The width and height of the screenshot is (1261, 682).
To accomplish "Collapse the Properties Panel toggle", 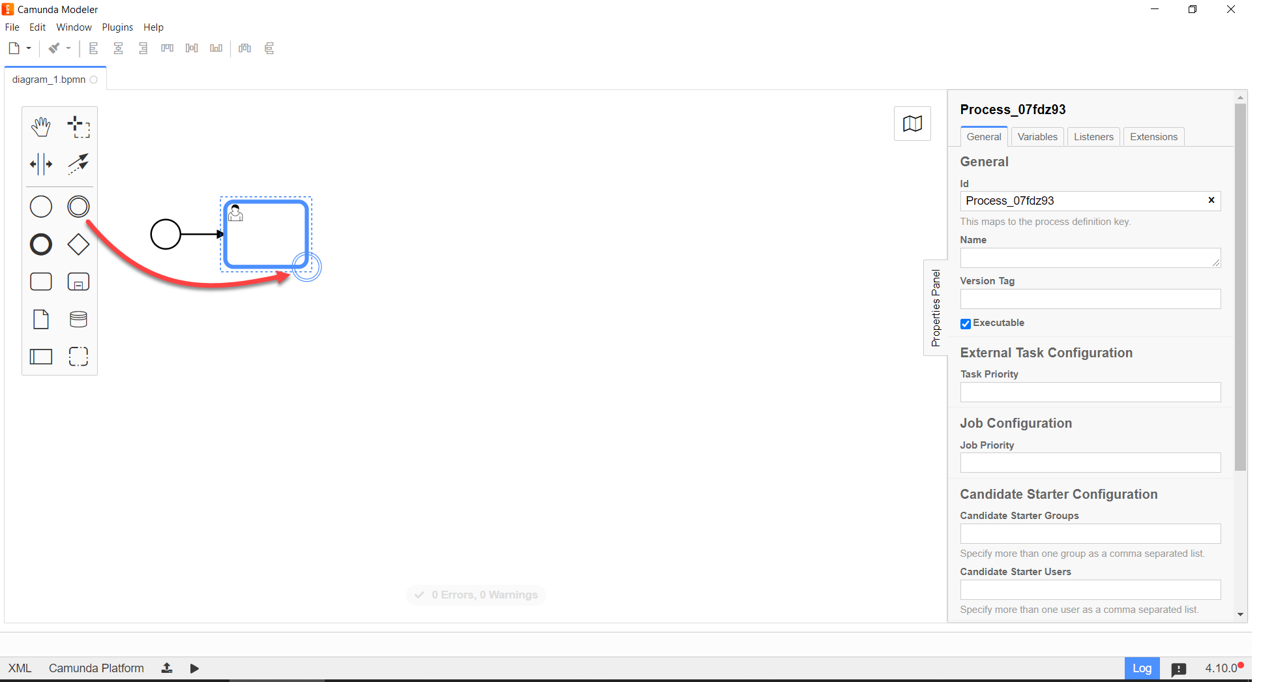I will pyautogui.click(x=936, y=308).
